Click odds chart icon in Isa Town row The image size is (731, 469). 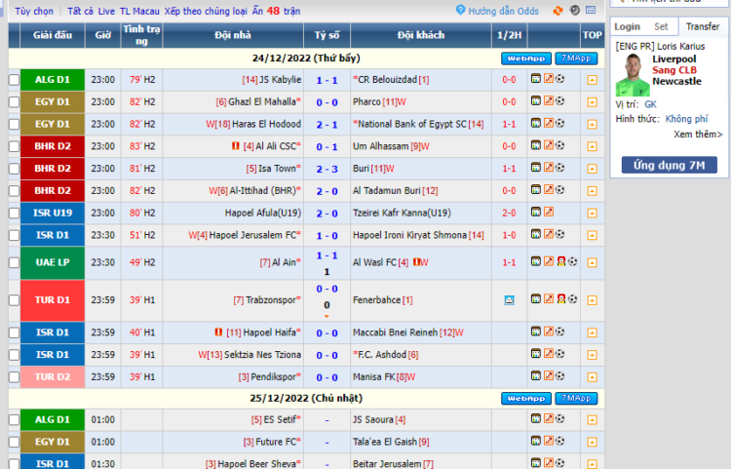pos(548,169)
